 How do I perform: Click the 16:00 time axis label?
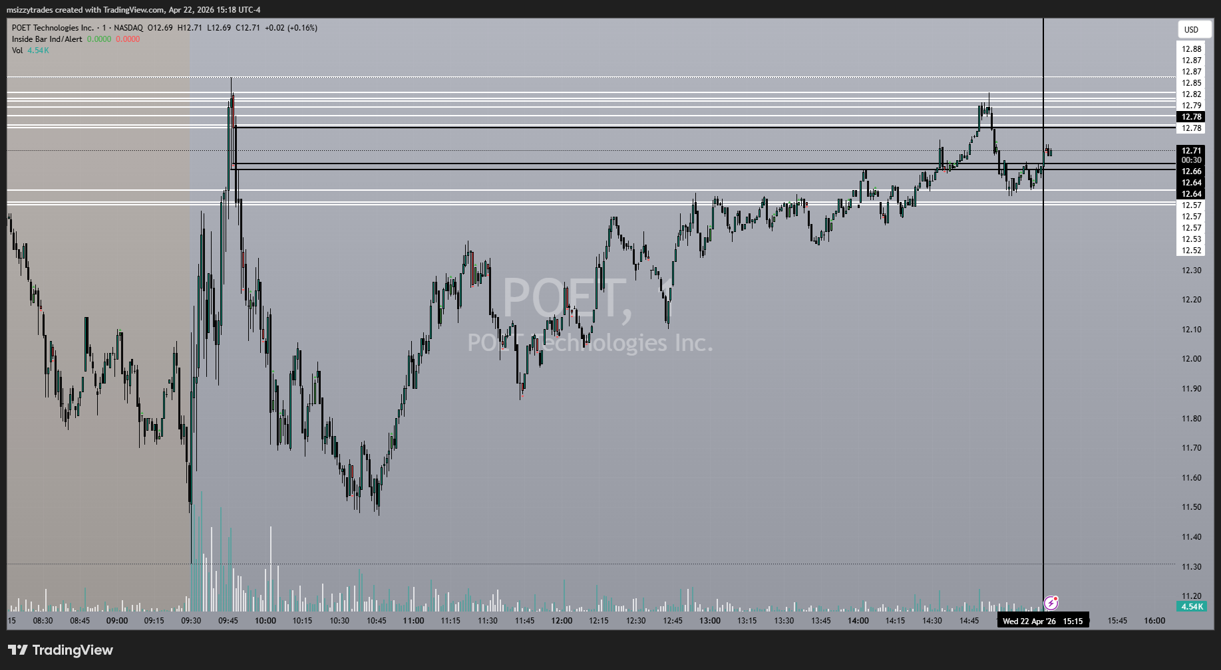tap(1154, 621)
